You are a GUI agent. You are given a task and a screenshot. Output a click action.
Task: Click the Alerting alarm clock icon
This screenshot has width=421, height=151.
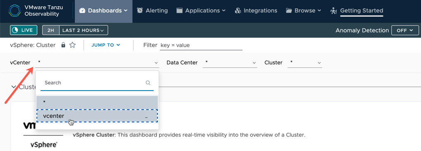point(140,10)
